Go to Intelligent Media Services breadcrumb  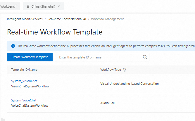click(25, 19)
